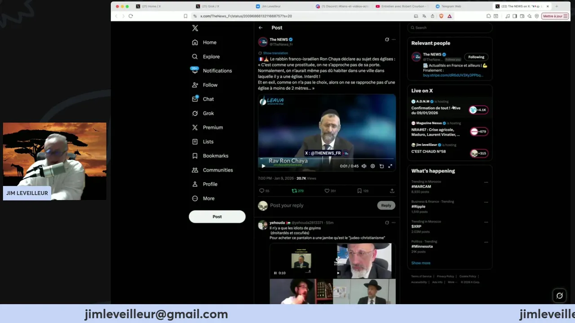Click the share icon under the post

(392, 191)
